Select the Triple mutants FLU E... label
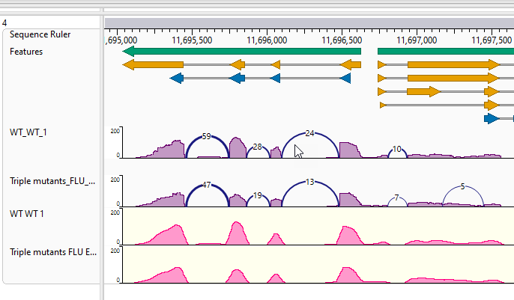Image resolution: width=514 pixels, height=300 pixels. pyautogui.click(x=53, y=252)
